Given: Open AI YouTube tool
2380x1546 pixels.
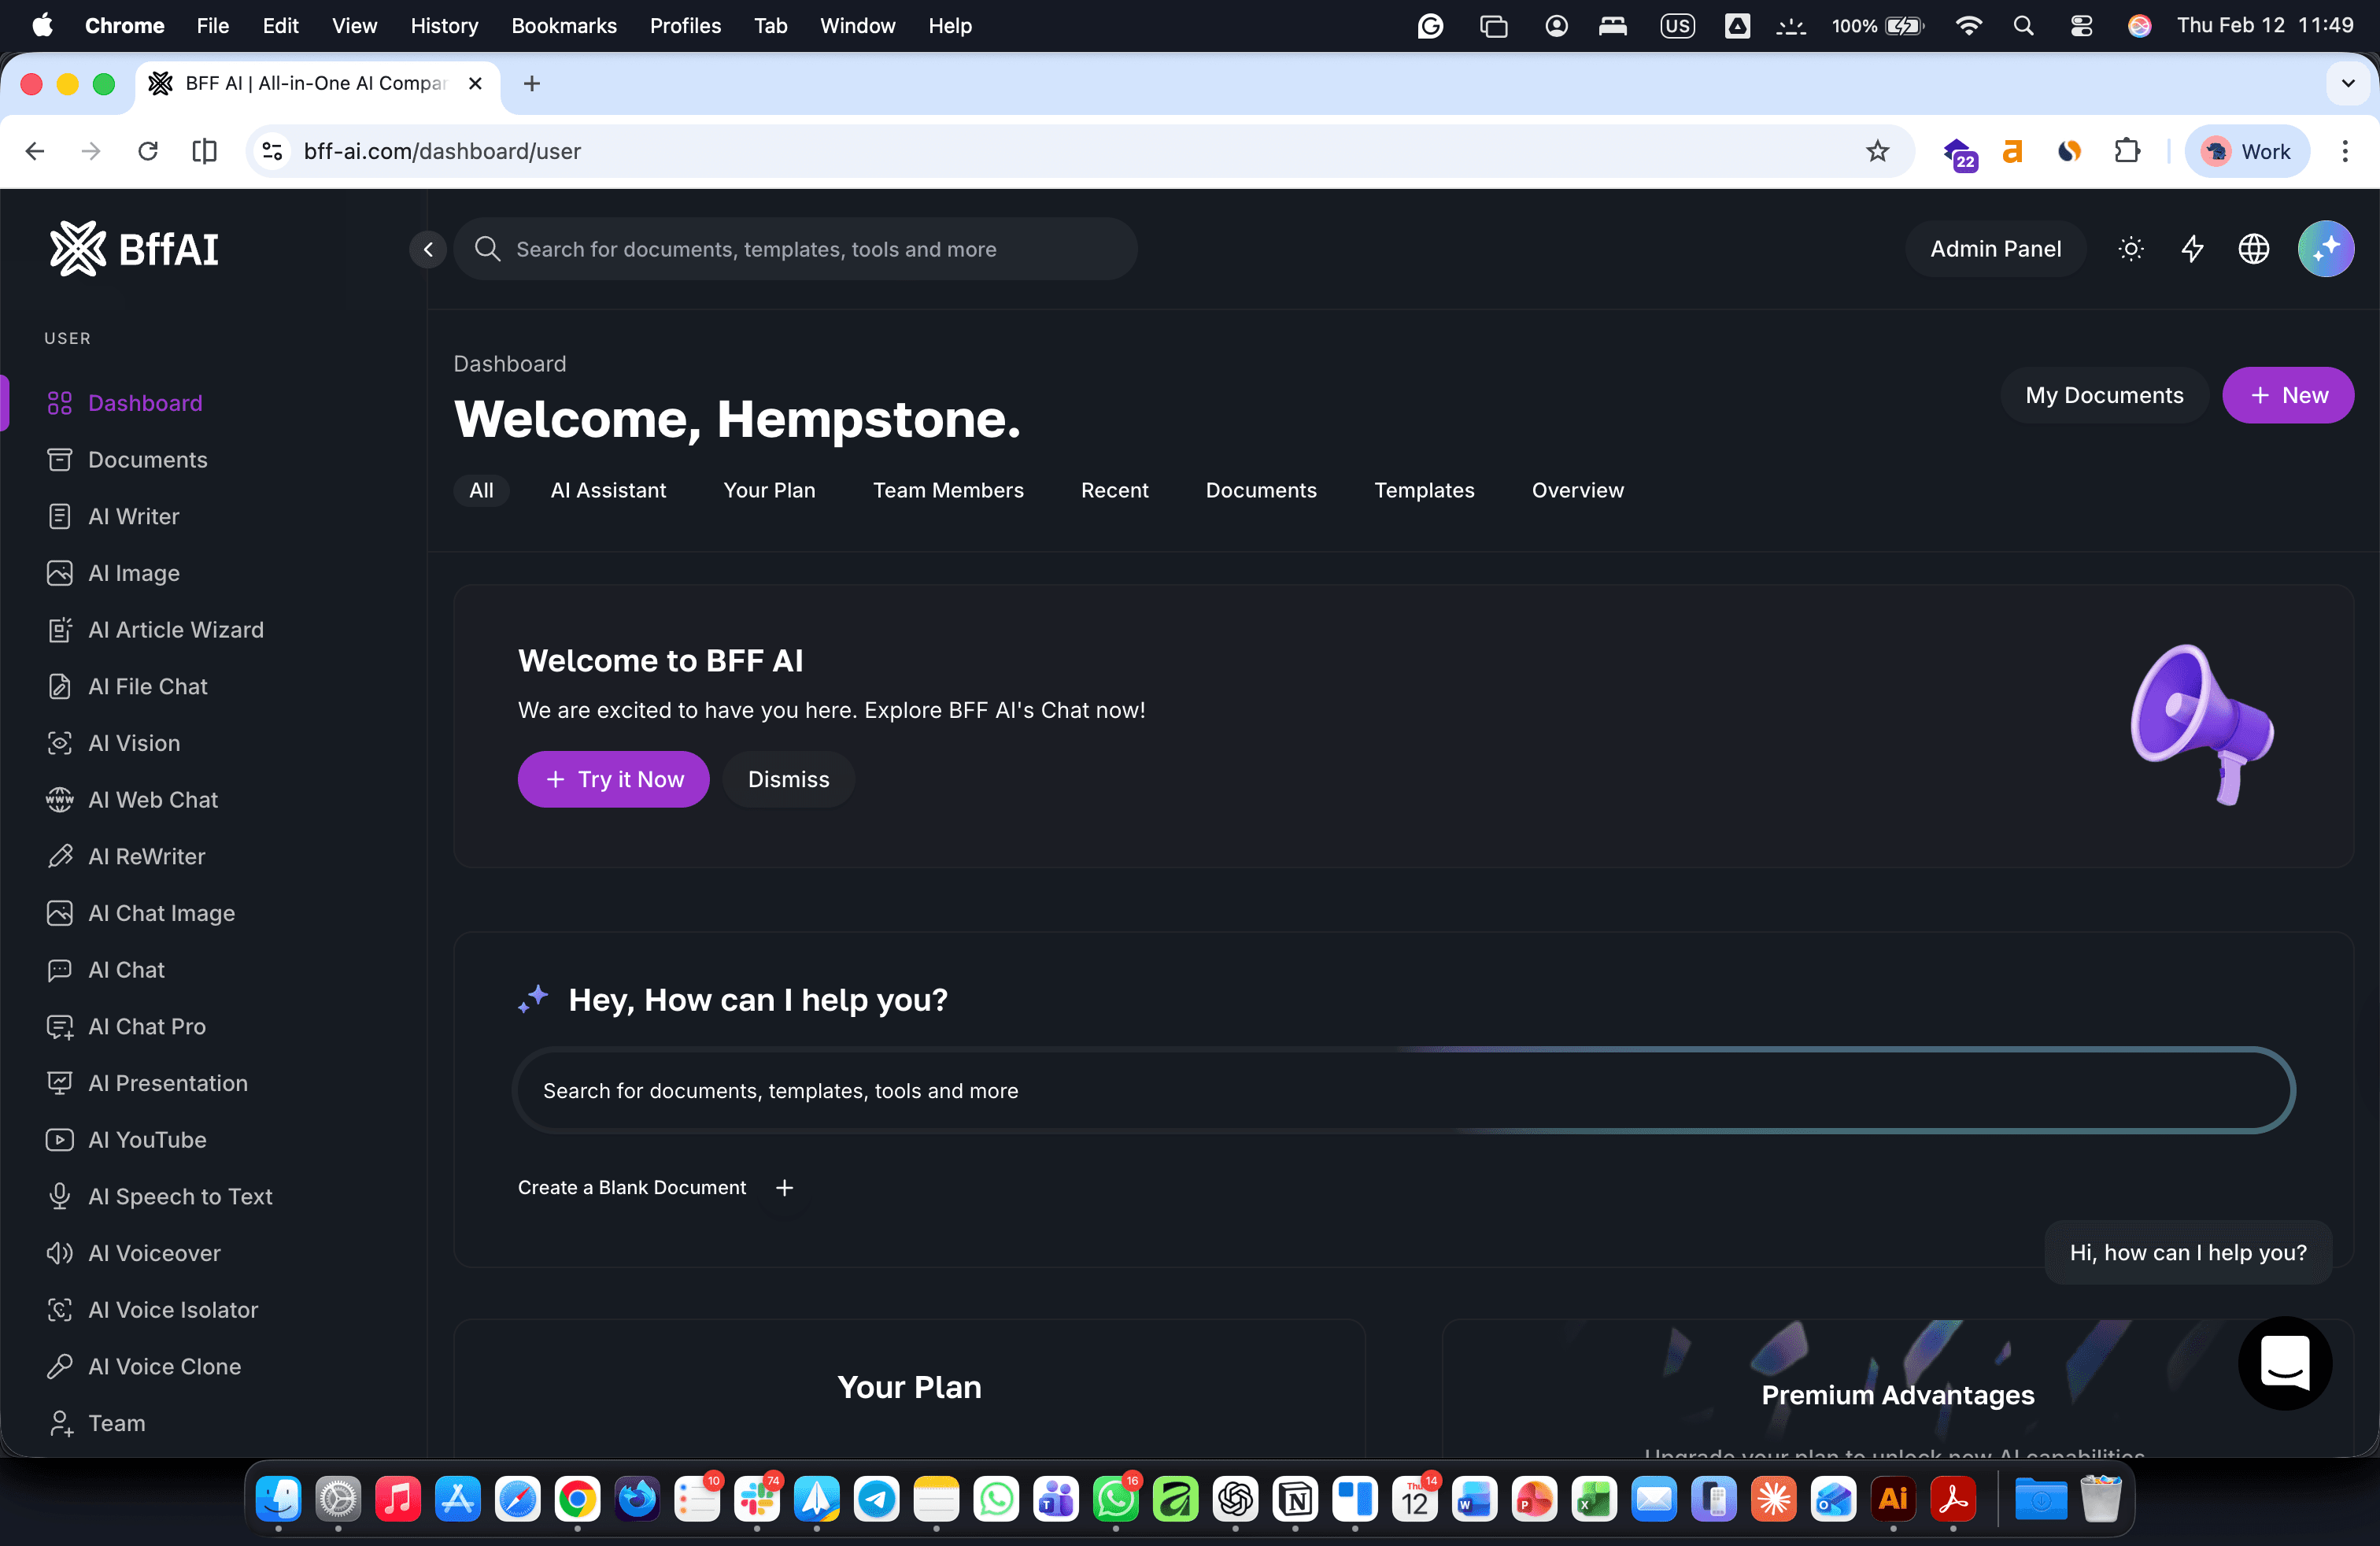Looking at the screenshot, I should [x=146, y=1140].
